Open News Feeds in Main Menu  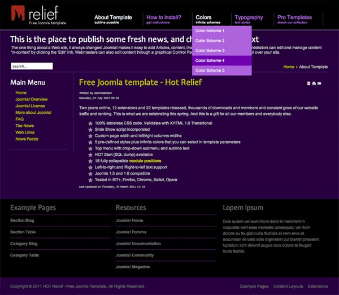(x=27, y=139)
